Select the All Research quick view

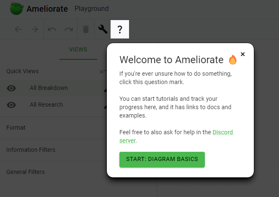pos(46,105)
